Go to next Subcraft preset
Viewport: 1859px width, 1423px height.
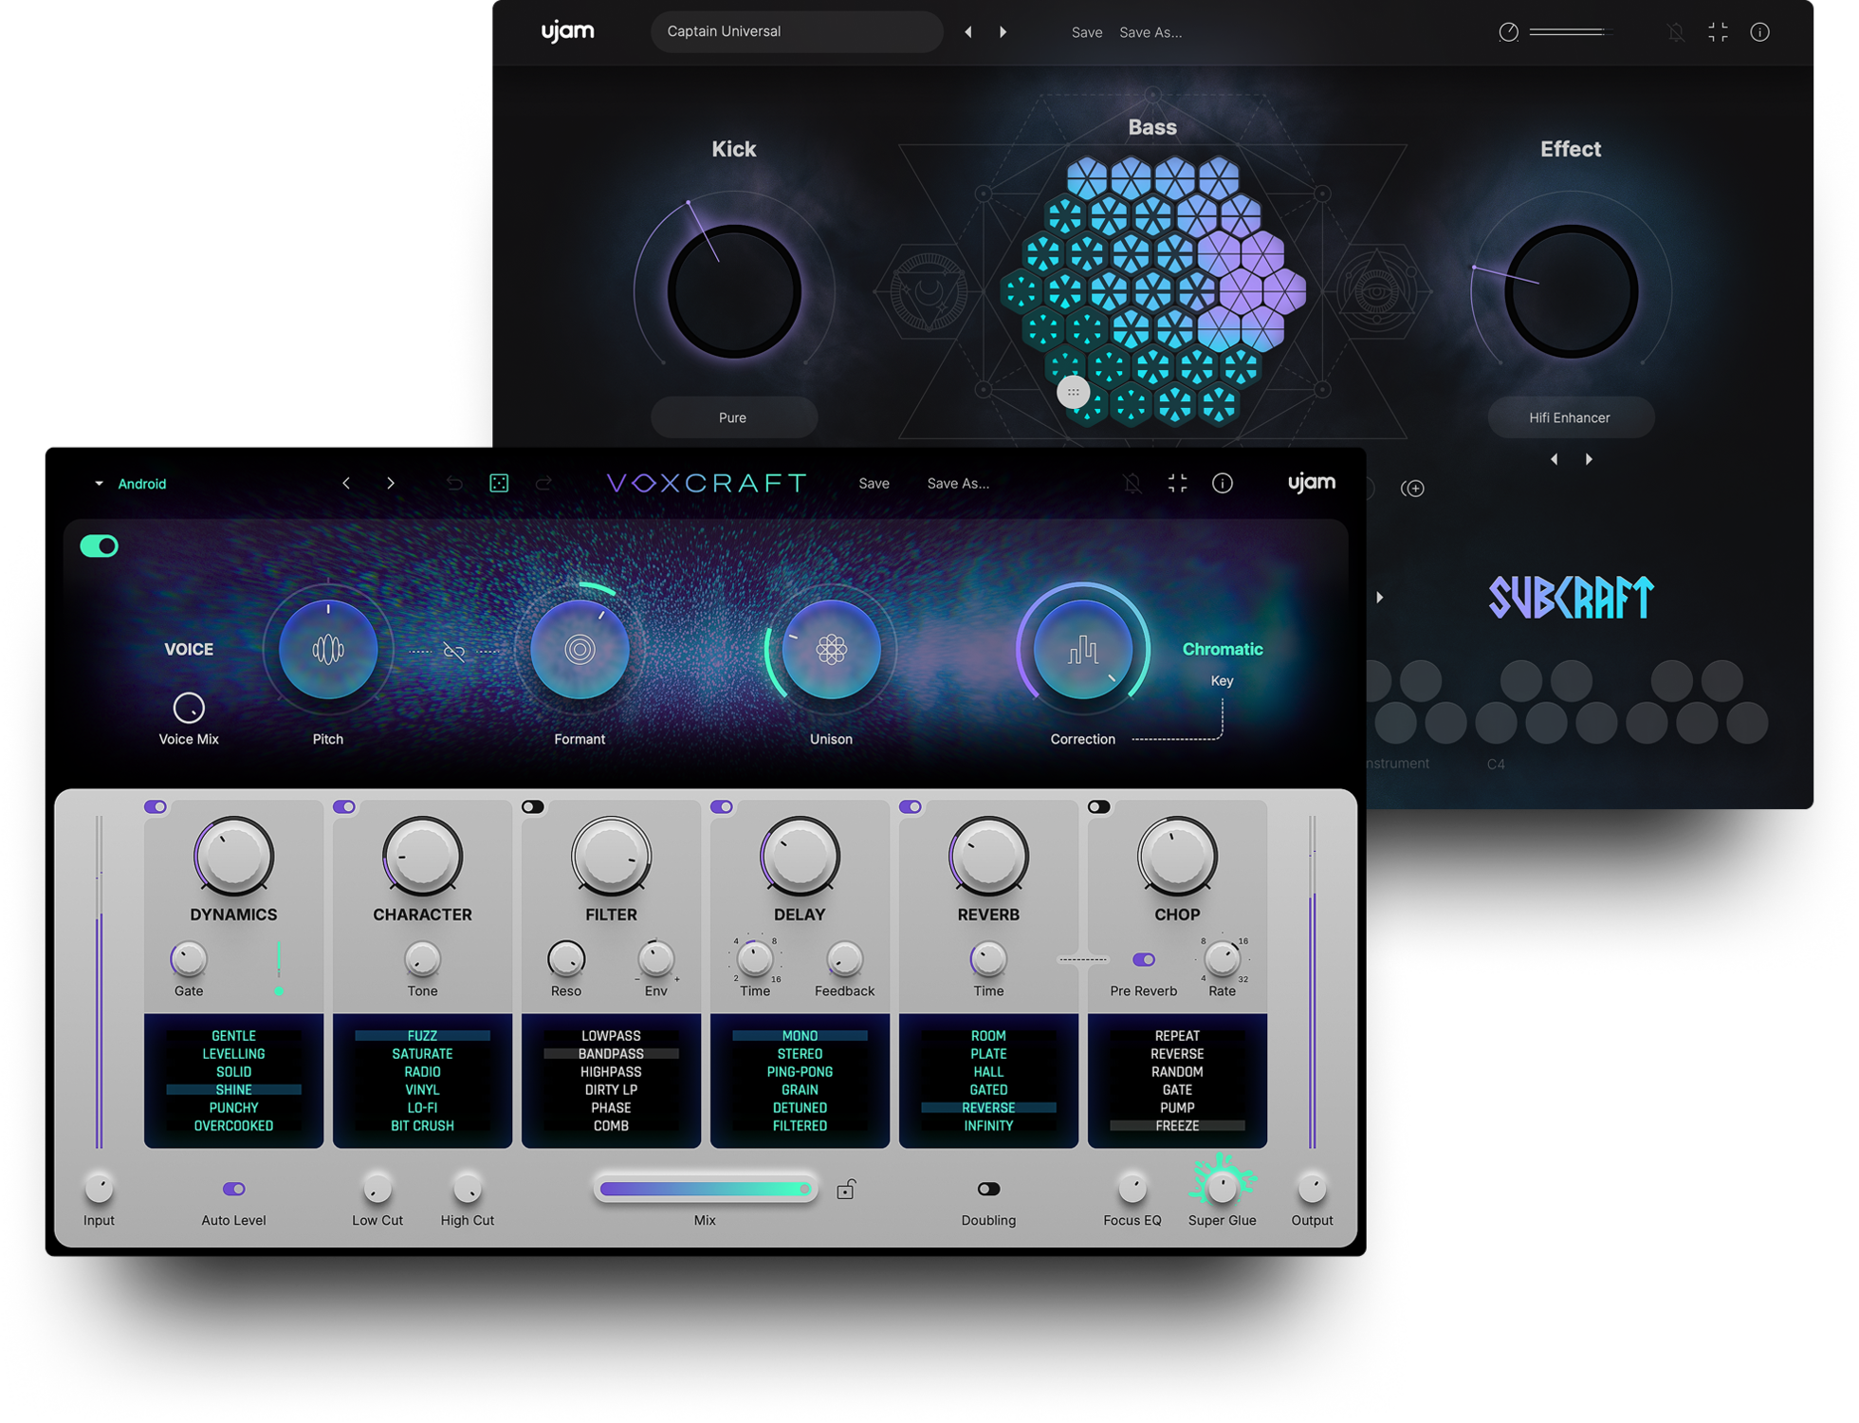[1003, 32]
